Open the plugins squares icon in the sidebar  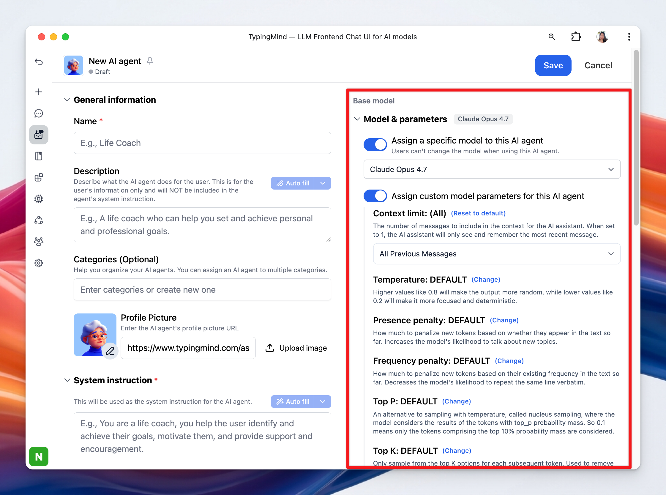[39, 177]
